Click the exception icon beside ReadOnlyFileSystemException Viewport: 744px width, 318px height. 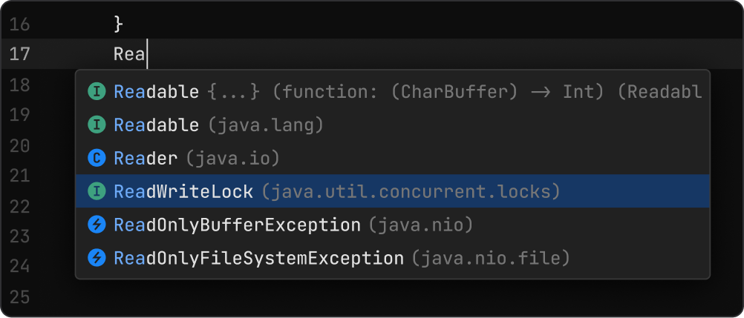click(97, 258)
